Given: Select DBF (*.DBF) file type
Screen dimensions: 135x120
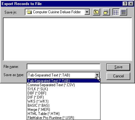Looking at the screenshot, I should (x=63, y=93).
